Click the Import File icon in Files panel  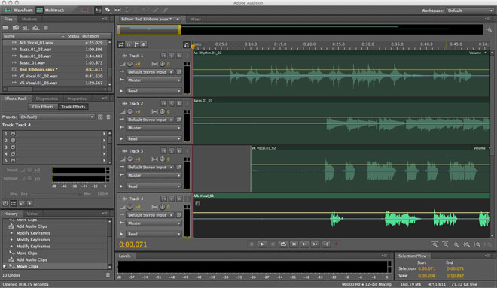click(16, 28)
